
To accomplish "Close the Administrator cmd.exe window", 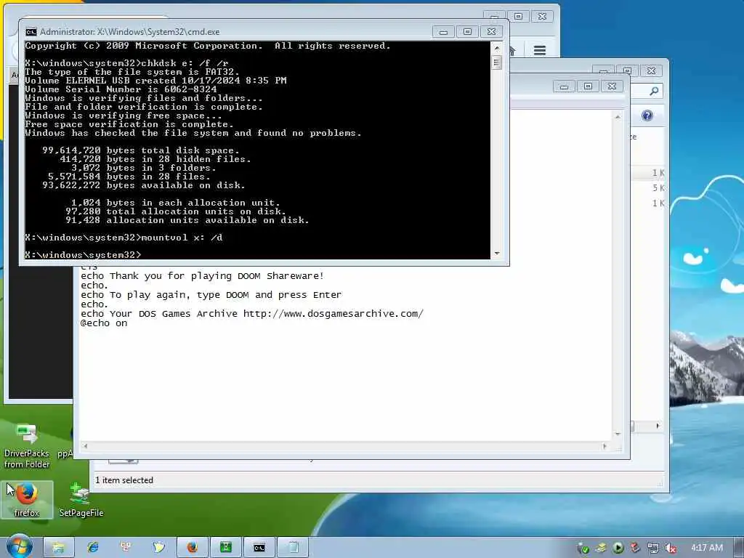I will tap(492, 32).
